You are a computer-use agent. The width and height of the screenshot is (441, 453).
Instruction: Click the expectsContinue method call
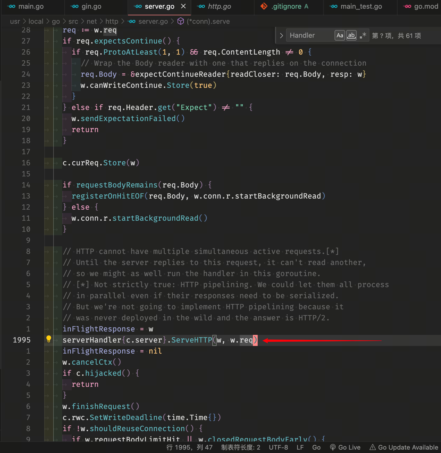128,41
